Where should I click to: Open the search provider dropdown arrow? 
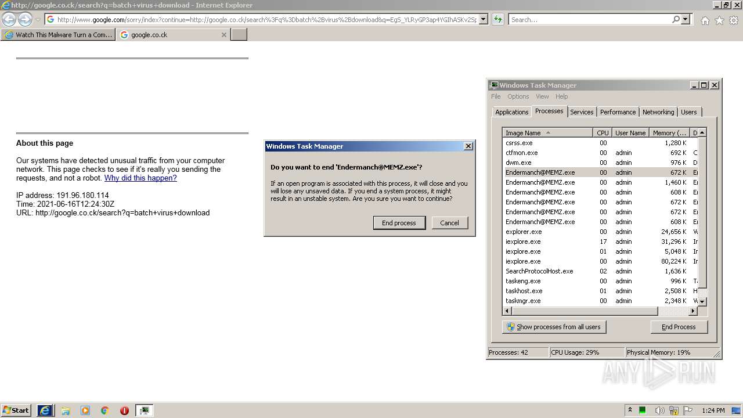point(686,19)
